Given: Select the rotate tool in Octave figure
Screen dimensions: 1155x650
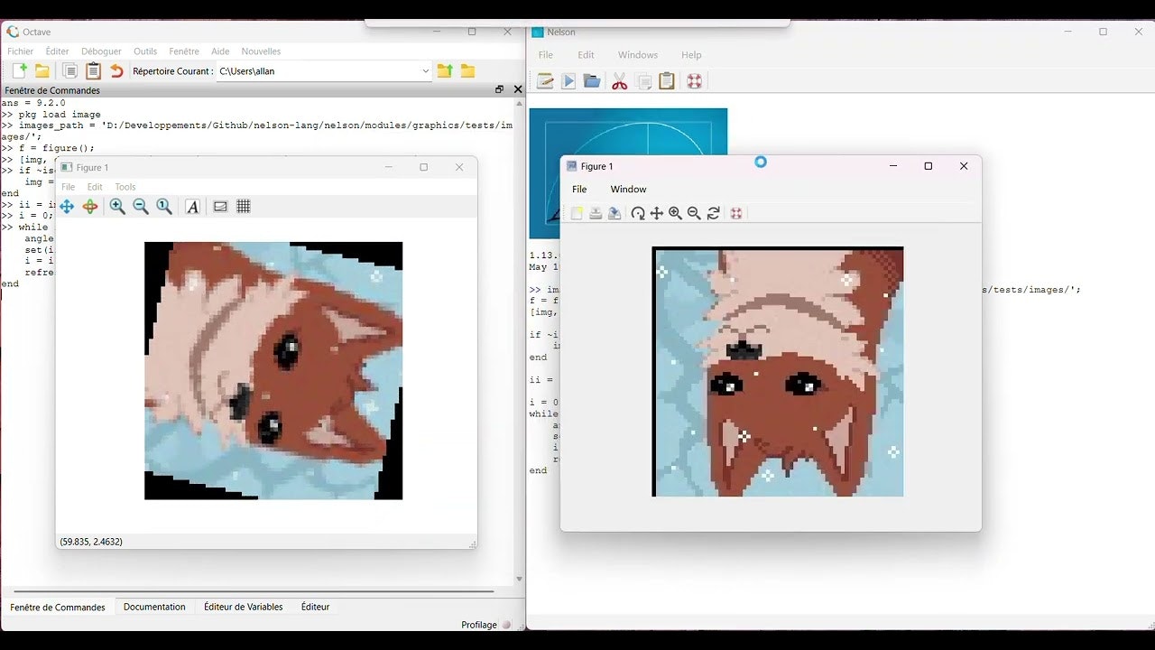Looking at the screenshot, I should (90, 207).
